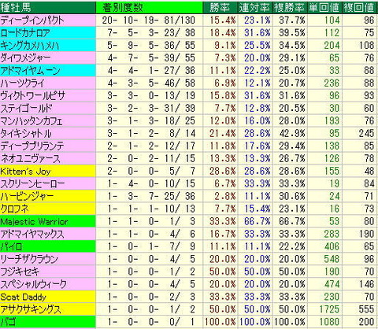Click アドマイヤマックス single return value 283
Screen dimensions: 378x329
pos(332,235)
